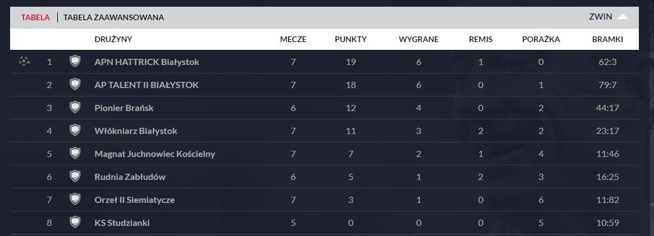This screenshot has height=236, width=654.
Task: Click the MECZE column header
Action: [293, 39]
